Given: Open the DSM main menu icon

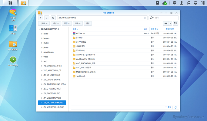Looking at the screenshot, I should coord(10,3).
